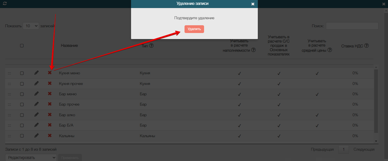Edit the Кухня прочее row
The width and height of the screenshot is (388, 161).
(x=36, y=83)
